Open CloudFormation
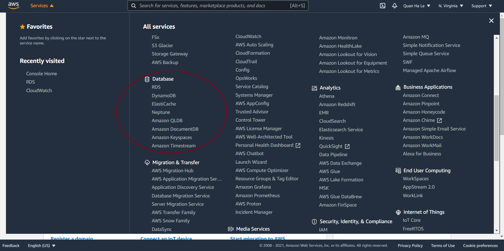Screen dimensions: 504x251 click(253, 53)
